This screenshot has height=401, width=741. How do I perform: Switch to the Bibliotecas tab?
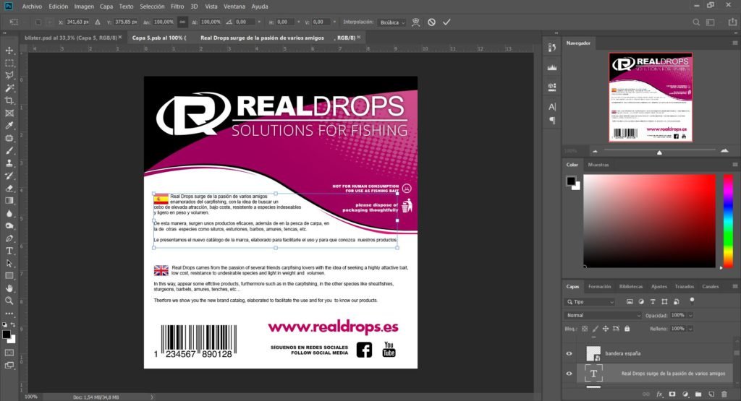[x=631, y=286]
